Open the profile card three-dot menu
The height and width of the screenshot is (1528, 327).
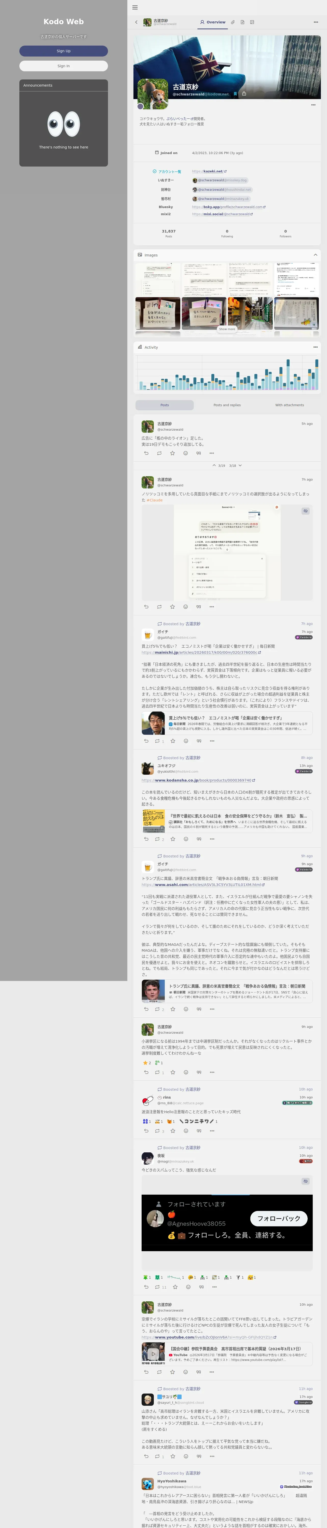[313, 105]
